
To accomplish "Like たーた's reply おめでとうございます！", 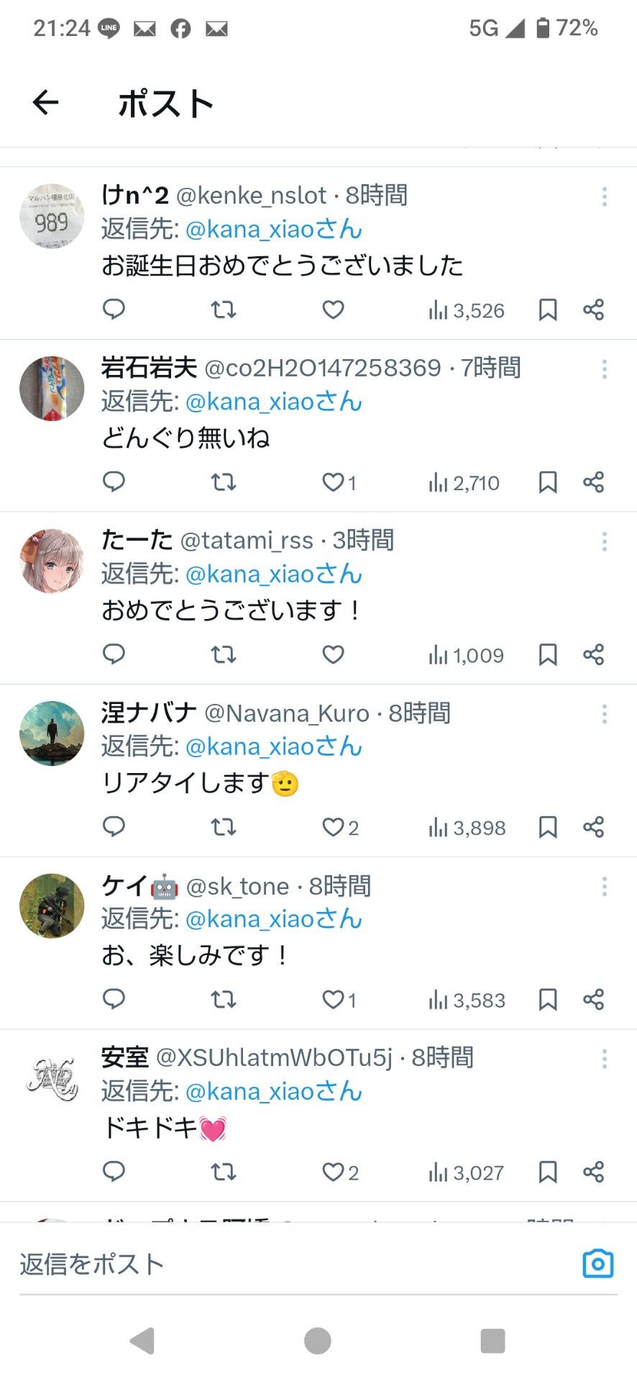I will point(333,655).
